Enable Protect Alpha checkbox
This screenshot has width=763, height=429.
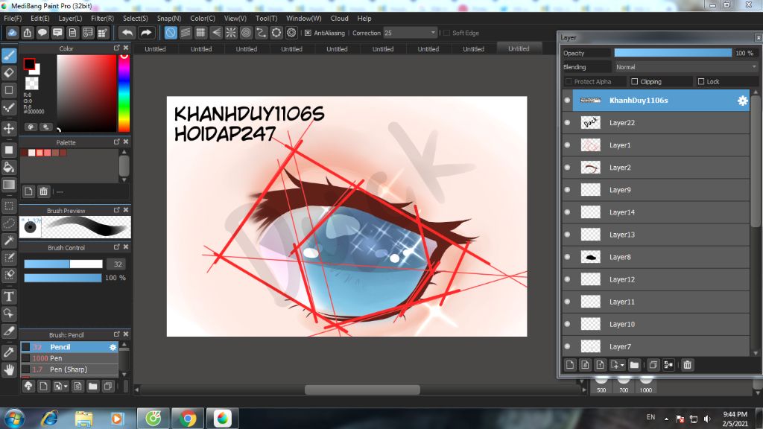pyautogui.click(x=569, y=82)
